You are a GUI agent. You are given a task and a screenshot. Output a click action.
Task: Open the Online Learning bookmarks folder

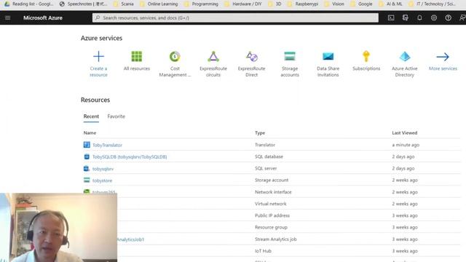[x=159, y=4]
